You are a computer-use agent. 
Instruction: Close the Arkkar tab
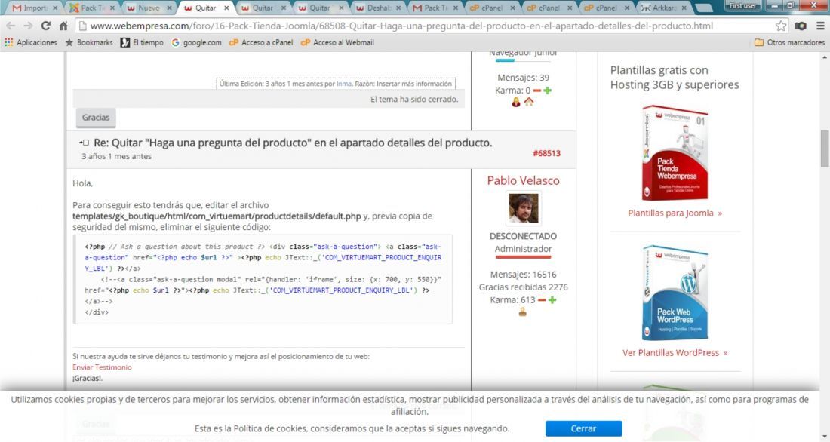click(684, 8)
